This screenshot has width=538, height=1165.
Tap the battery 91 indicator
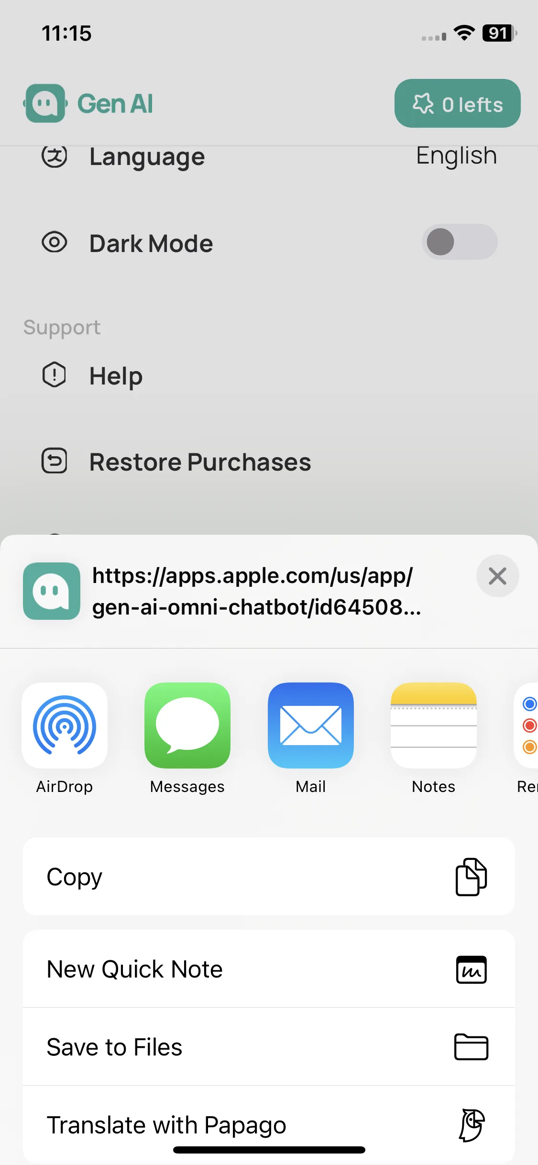click(x=500, y=33)
